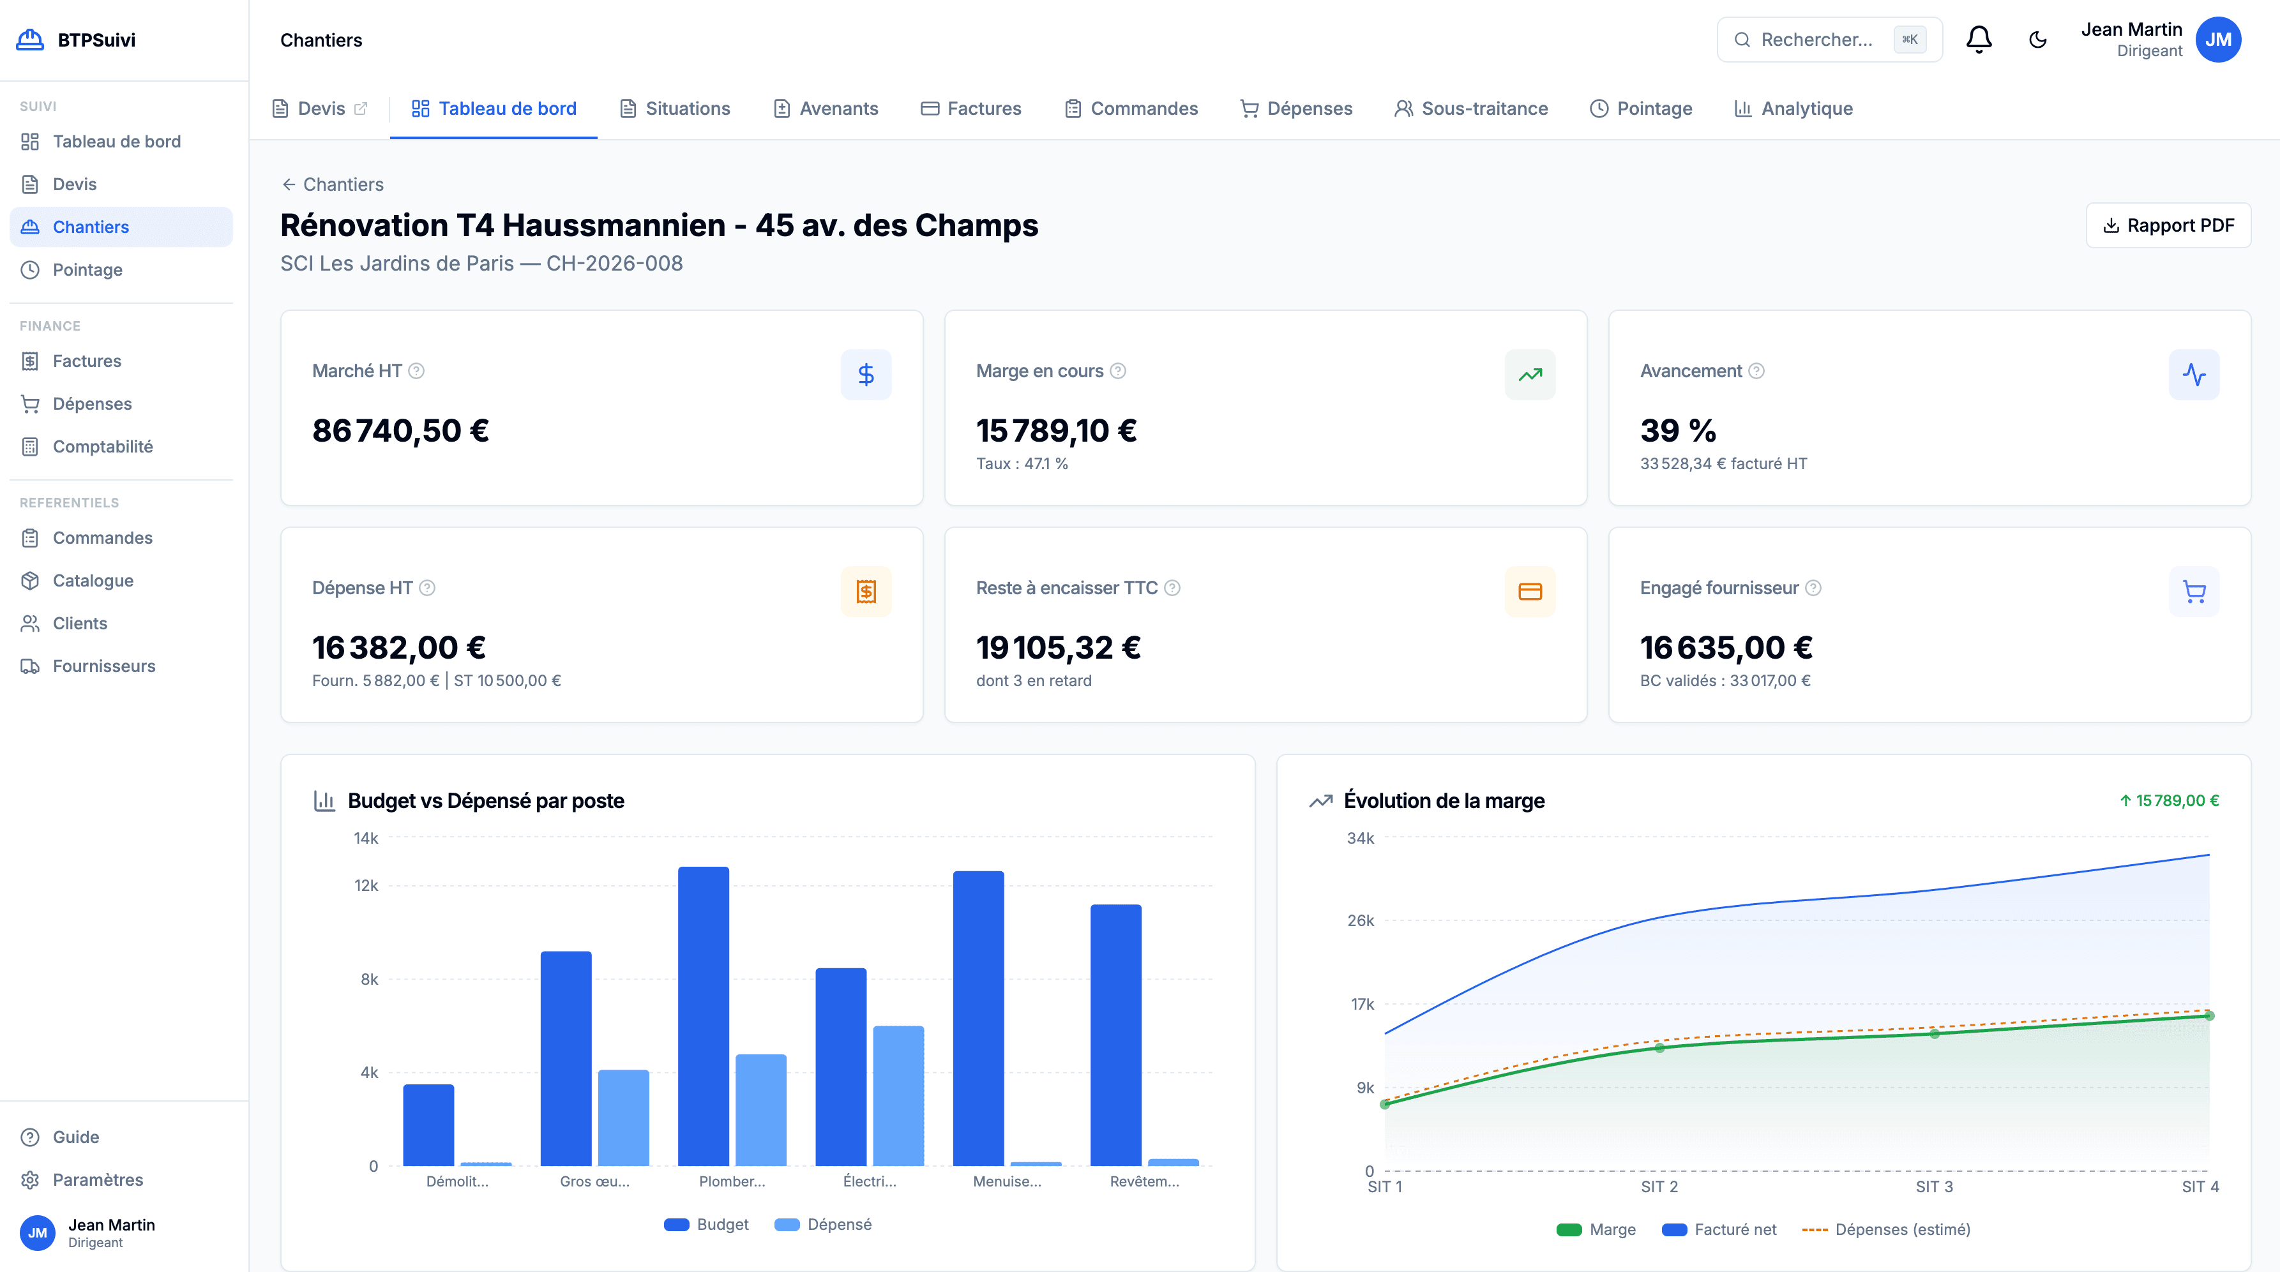Click help icon beside Marge en cours
This screenshot has width=2280, height=1272.
tap(1118, 371)
